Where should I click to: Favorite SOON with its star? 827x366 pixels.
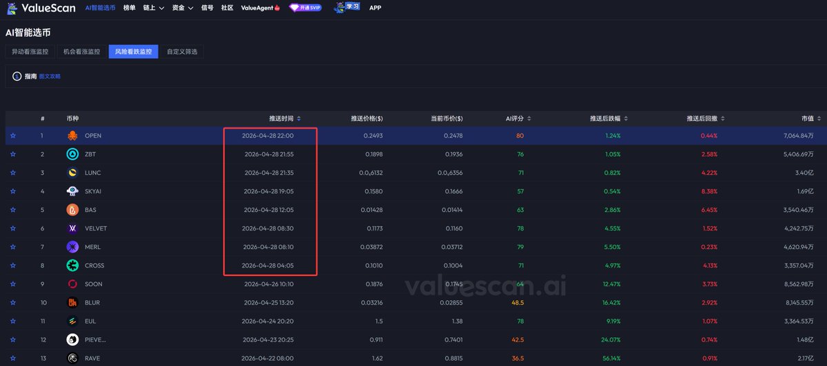(x=13, y=284)
